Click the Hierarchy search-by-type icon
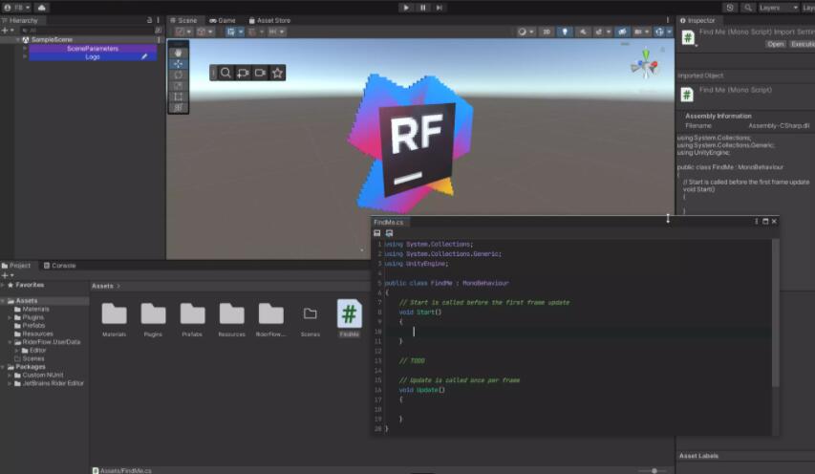The height and width of the screenshot is (474, 815). (x=158, y=31)
